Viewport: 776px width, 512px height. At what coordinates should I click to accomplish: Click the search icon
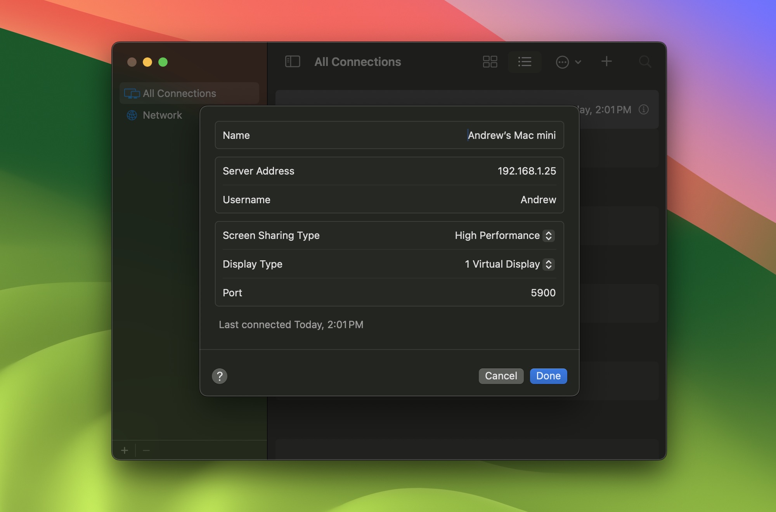point(644,62)
